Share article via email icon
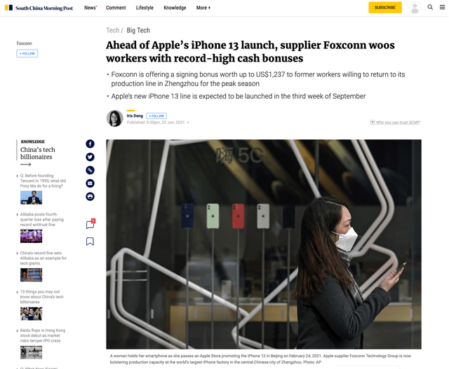 90,183
